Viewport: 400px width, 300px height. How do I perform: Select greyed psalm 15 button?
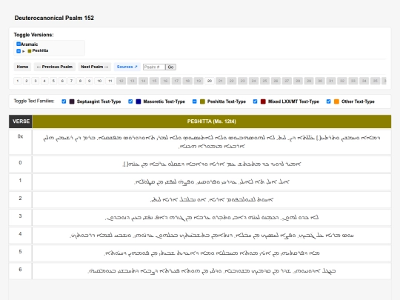click(x=154, y=81)
